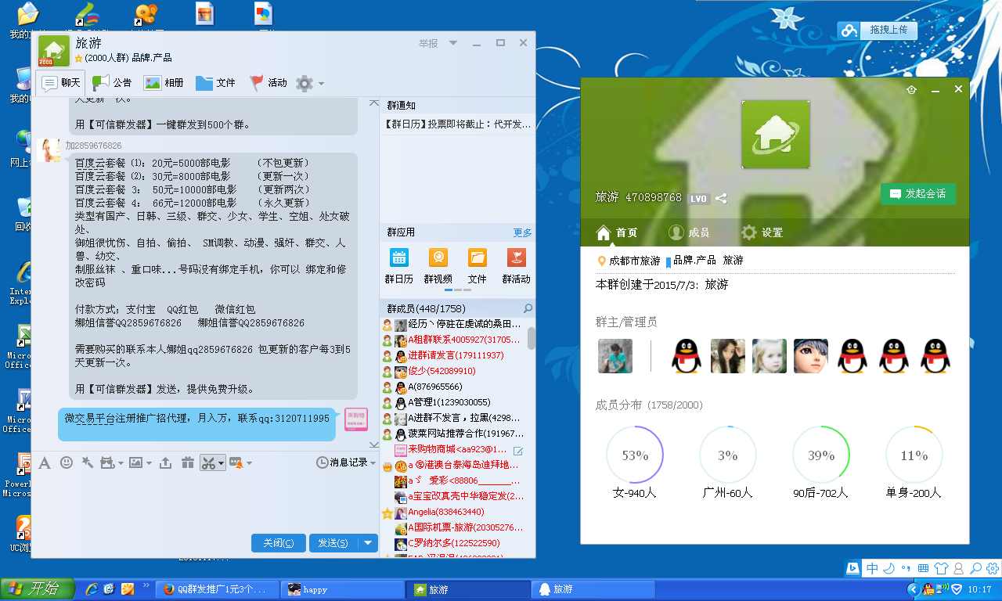Click the 举报 report link
Viewport: 1002px width, 601px height.
click(x=428, y=44)
